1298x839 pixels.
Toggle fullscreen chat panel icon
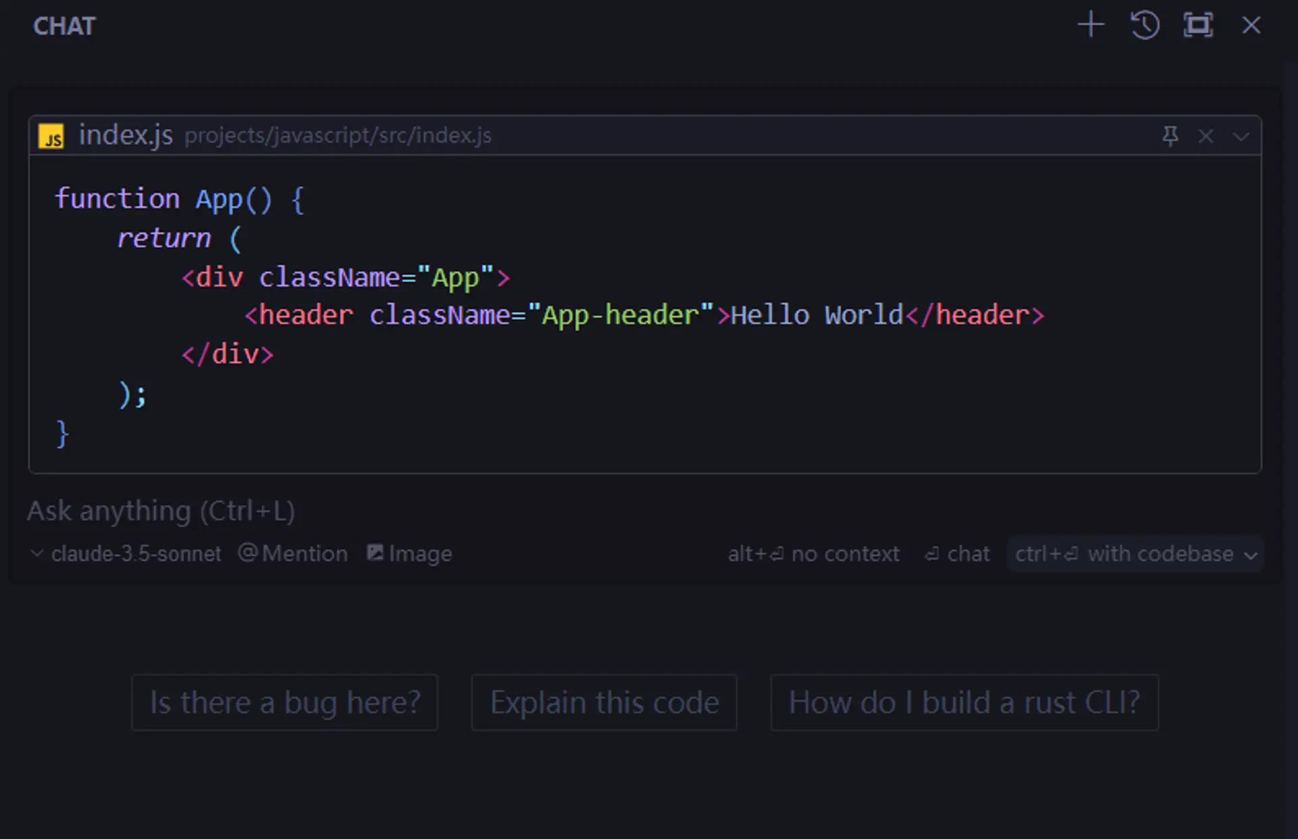[x=1198, y=26]
